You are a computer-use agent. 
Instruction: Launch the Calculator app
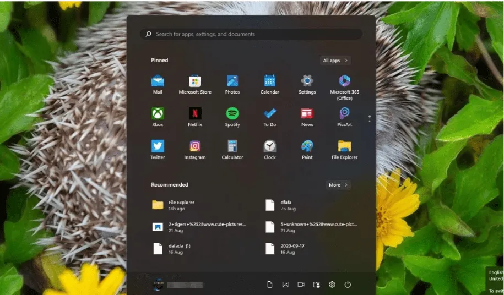pyautogui.click(x=232, y=146)
